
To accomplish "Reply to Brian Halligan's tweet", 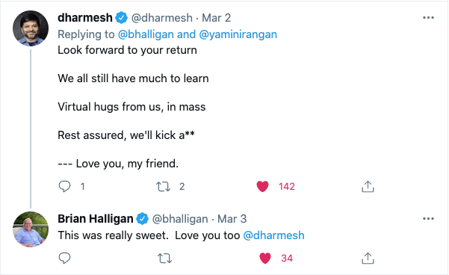I will pos(64,258).
